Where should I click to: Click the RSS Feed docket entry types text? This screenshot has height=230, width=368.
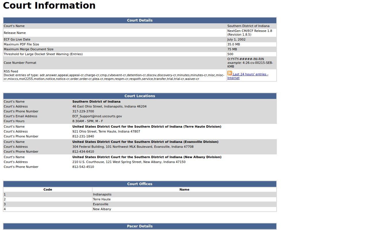[x=114, y=77]
